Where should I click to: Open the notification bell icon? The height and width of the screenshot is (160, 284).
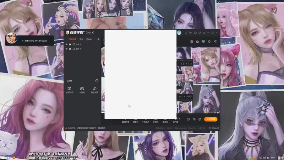point(209,41)
